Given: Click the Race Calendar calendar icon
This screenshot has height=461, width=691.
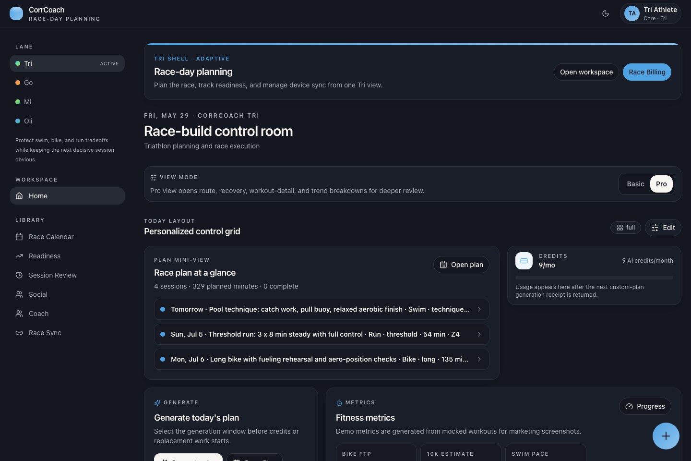Looking at the screenshot, I should click(x=19, y=237).
